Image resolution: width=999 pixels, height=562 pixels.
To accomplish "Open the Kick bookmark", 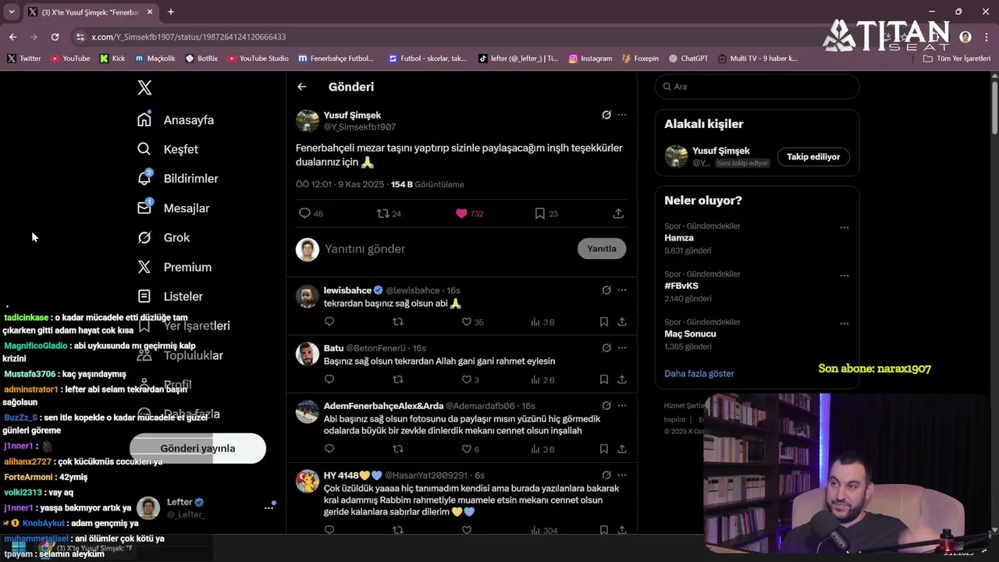I will coord(112,59).
